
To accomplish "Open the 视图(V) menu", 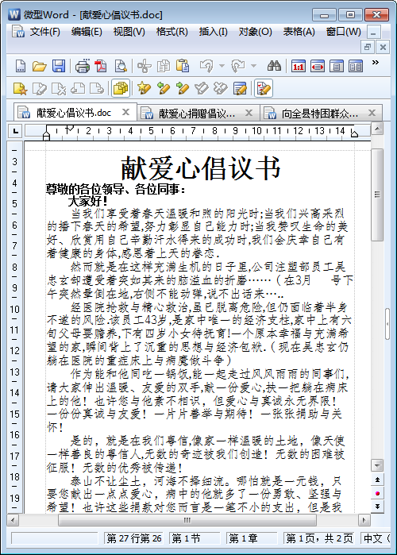I will click(129, 32).
